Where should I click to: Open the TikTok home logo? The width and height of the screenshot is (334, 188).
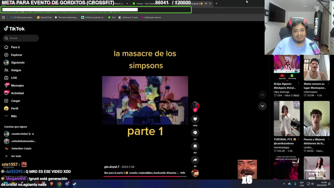tap(14, 29)
